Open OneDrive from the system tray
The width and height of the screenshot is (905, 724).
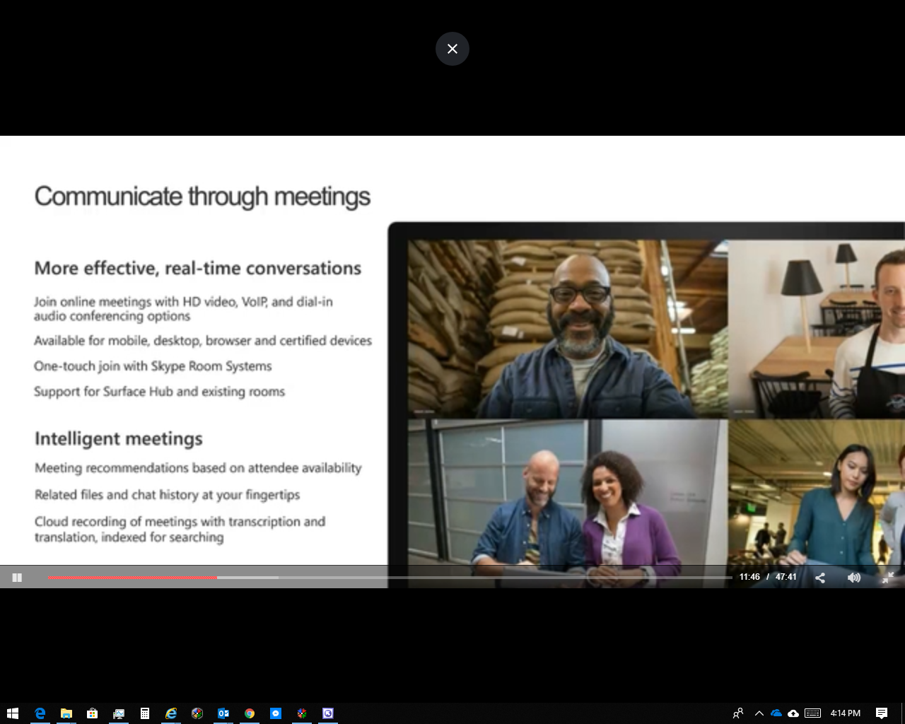tap(776, 713)
